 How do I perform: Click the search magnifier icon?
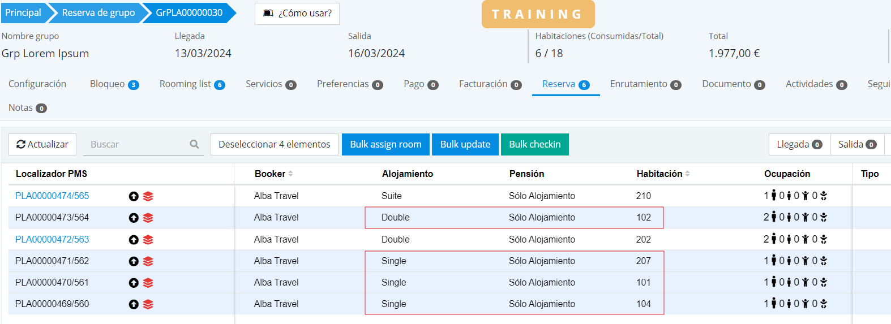tap(194, 144)
